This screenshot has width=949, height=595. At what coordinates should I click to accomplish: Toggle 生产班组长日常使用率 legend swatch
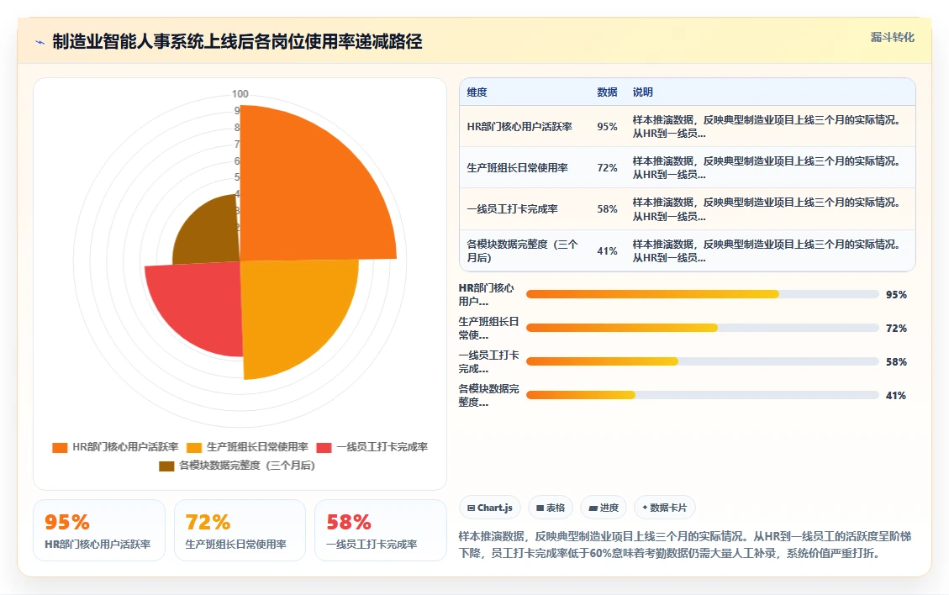(x=193, y=447)
